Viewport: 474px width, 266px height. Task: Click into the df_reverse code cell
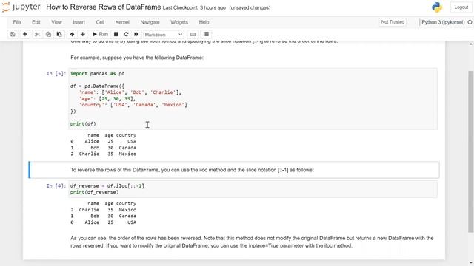click(x=253, y=189)
